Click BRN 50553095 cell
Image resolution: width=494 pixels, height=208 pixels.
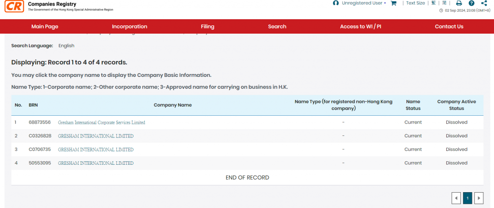pos(40,163)
